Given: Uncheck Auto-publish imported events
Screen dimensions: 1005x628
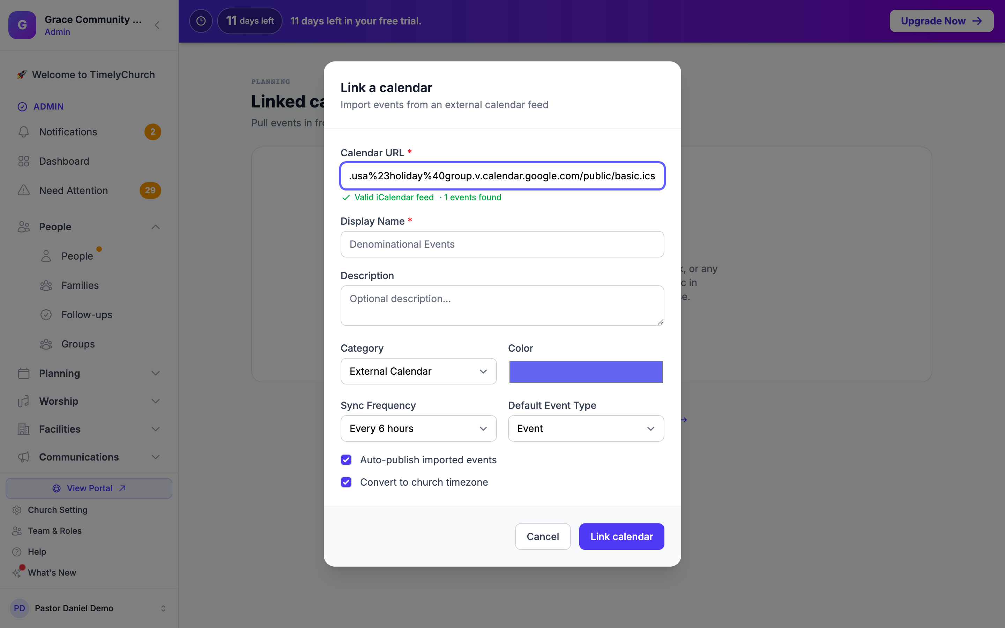Looking at the screenshot, I should point(346,460).
